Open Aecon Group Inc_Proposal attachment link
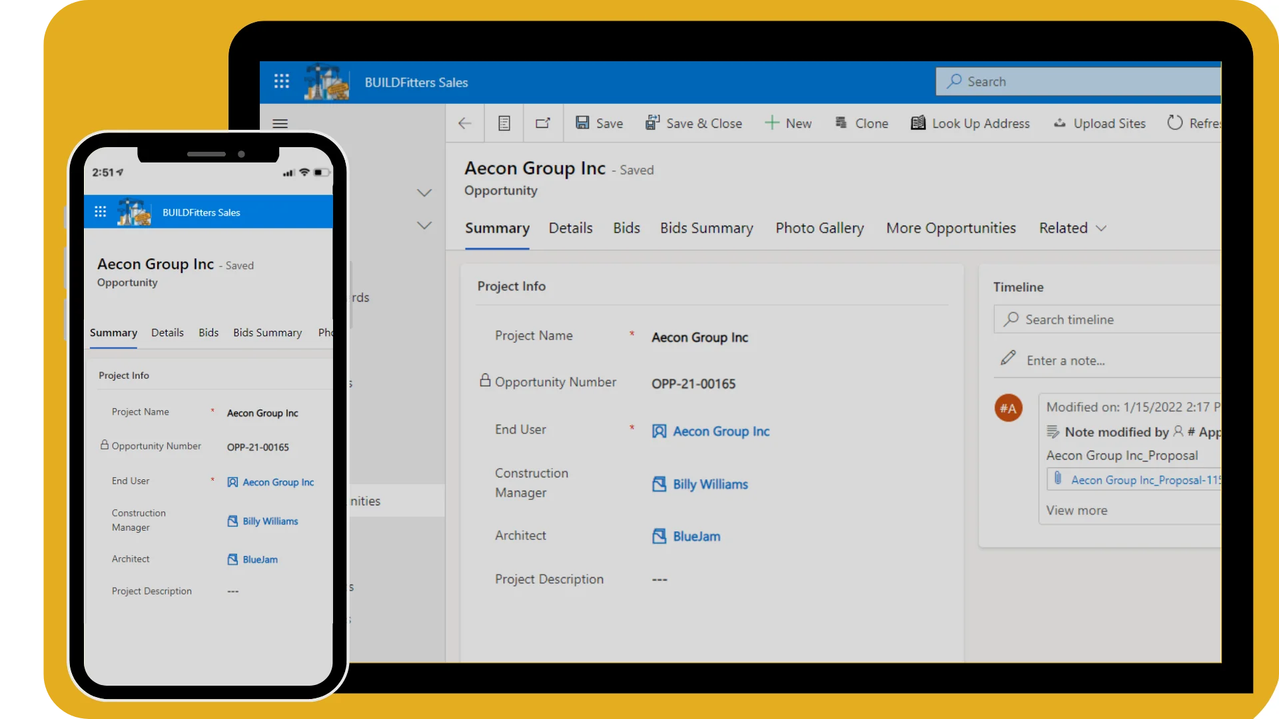 (x=1146, y=480)
